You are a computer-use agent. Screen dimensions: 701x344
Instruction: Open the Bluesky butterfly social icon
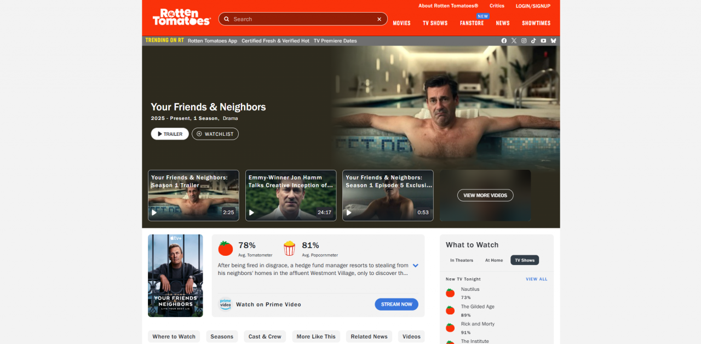553,41
